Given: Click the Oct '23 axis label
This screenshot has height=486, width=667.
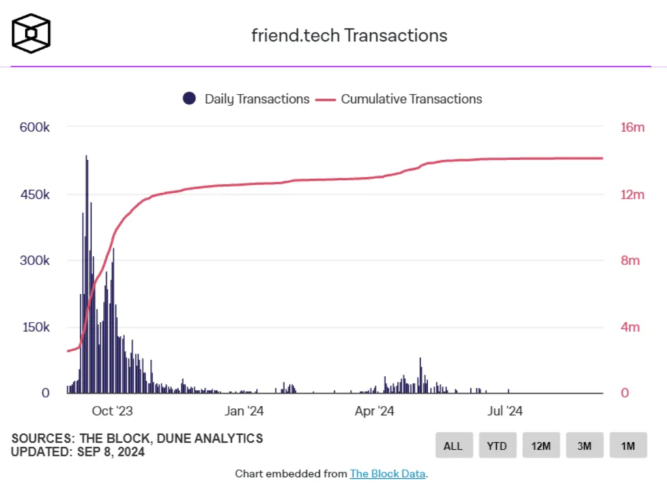Looking at the screenshot, I should 112,410.
